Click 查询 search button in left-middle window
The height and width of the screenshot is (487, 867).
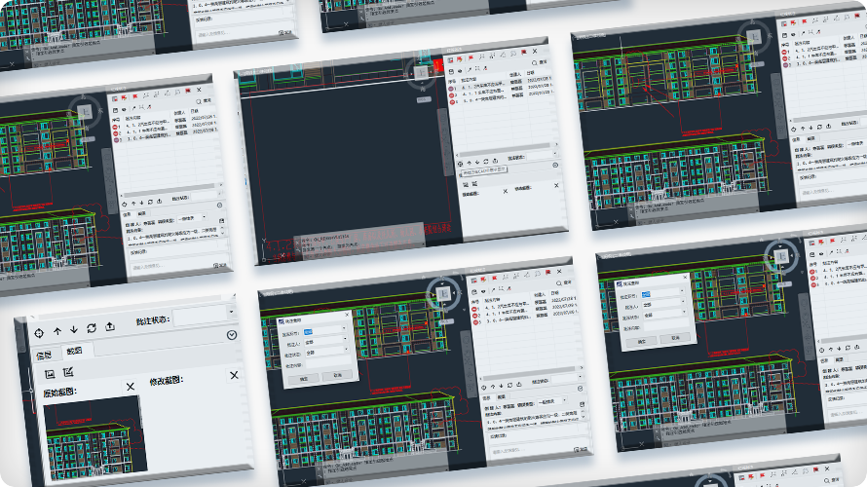pyautogui.click(x=204, y=101)
